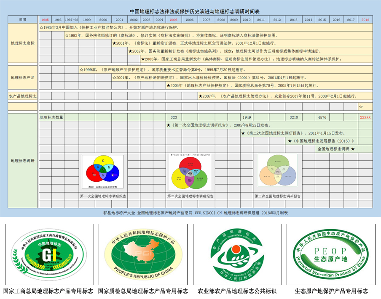Screen dimensions: 381x299
Task: Click the star marker in the 2018 column
Action: pyautogui.click(x=361, y=107)
